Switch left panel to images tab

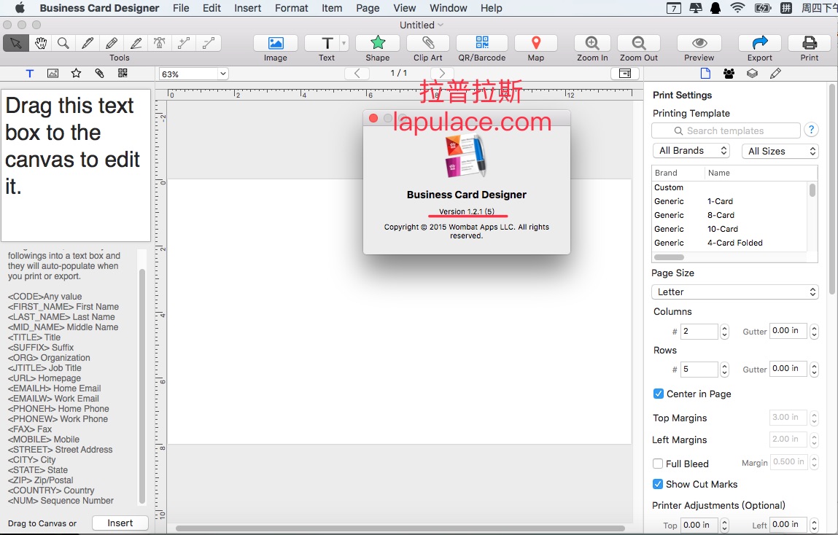53,74
